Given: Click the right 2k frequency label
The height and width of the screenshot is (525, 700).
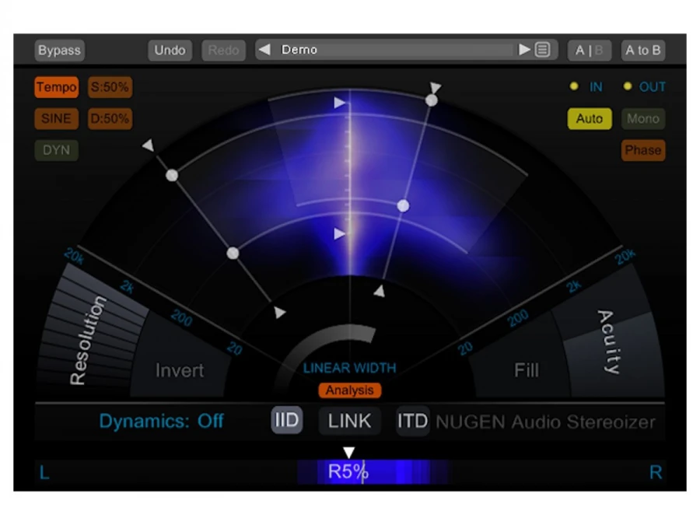Looking at the screenshot, I should tap(574, 286).
